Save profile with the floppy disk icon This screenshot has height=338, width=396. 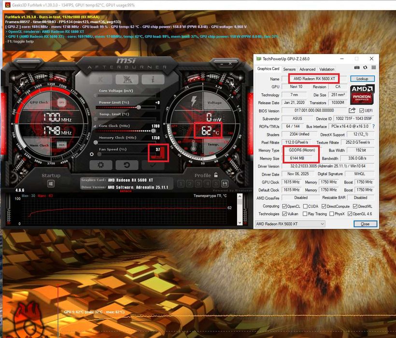225,183
